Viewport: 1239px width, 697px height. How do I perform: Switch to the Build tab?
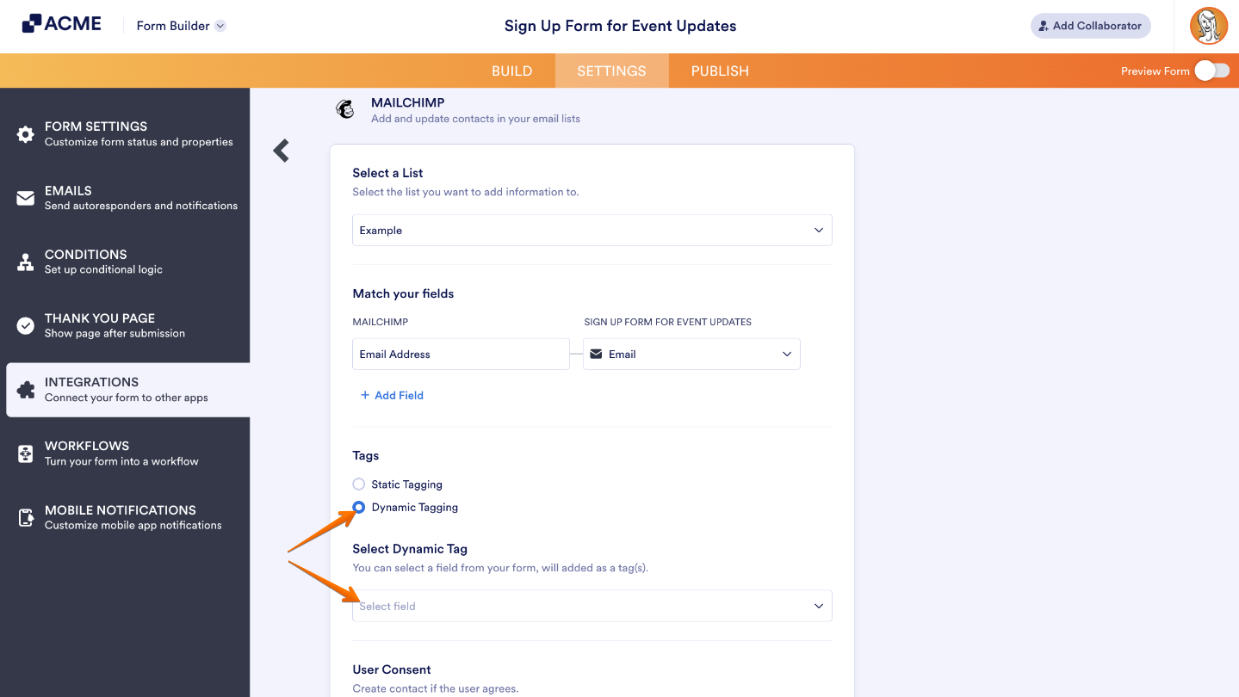click(511, 71)
